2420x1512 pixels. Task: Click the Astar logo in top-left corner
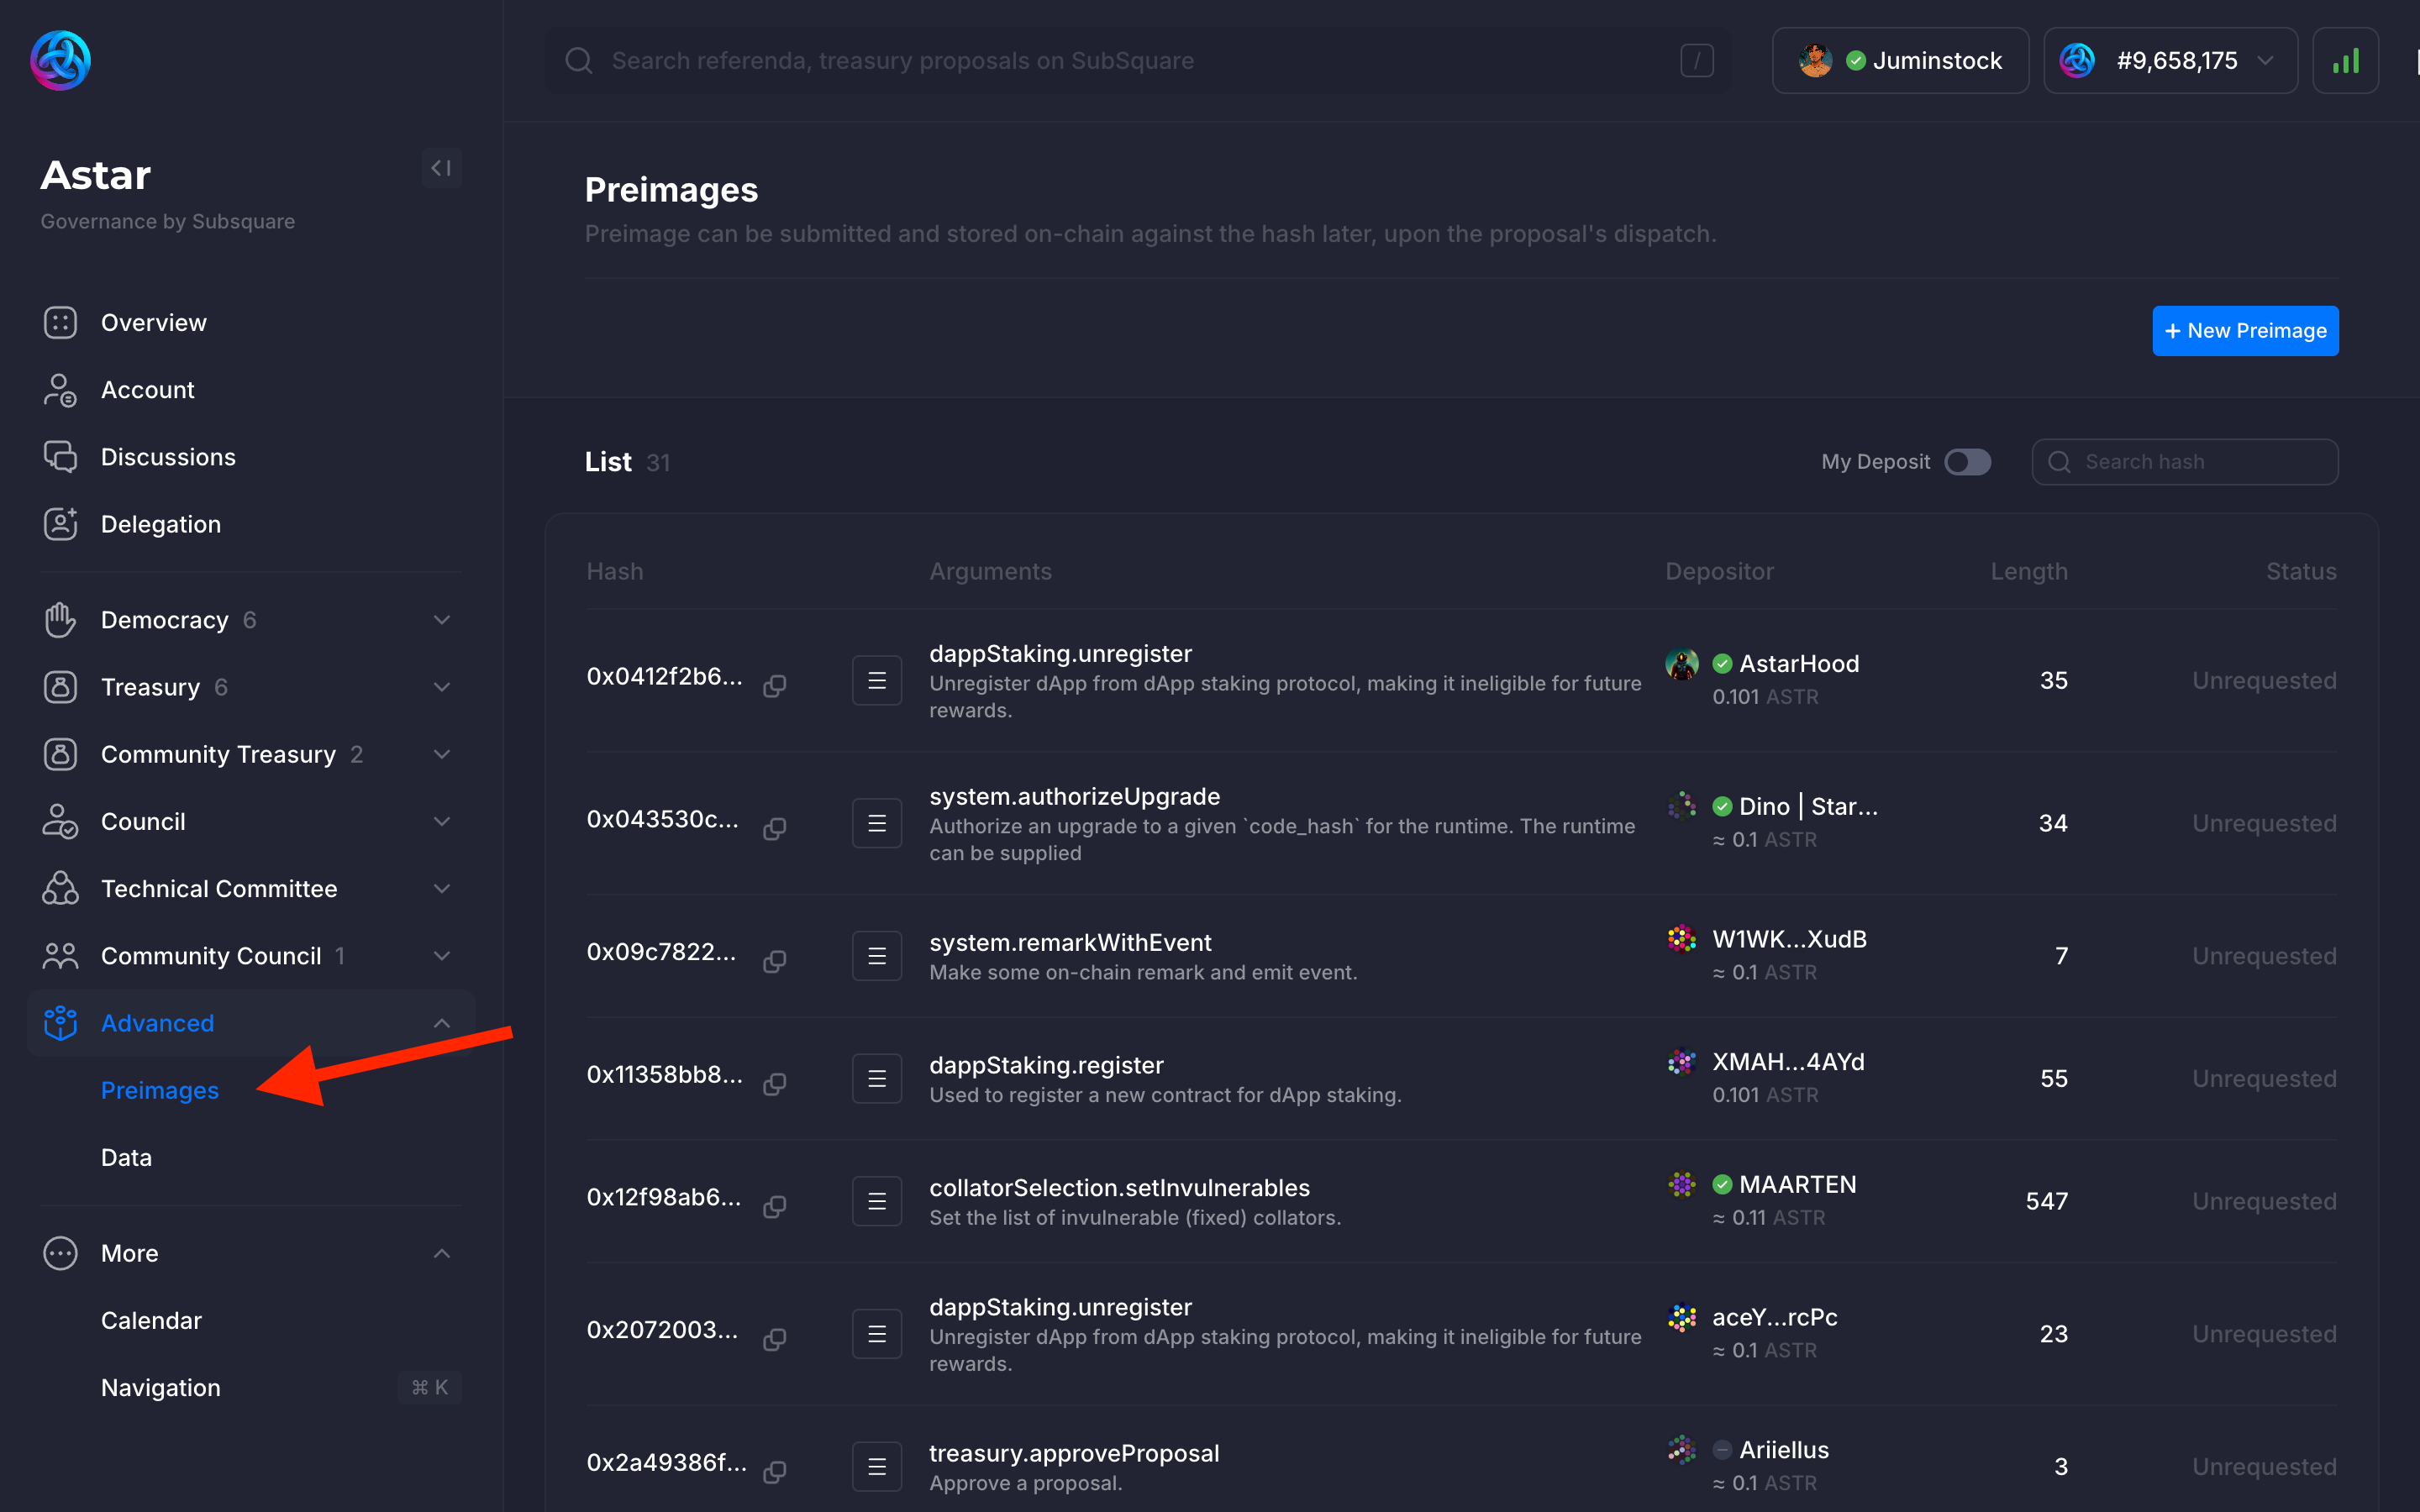[x=60, y=60]
